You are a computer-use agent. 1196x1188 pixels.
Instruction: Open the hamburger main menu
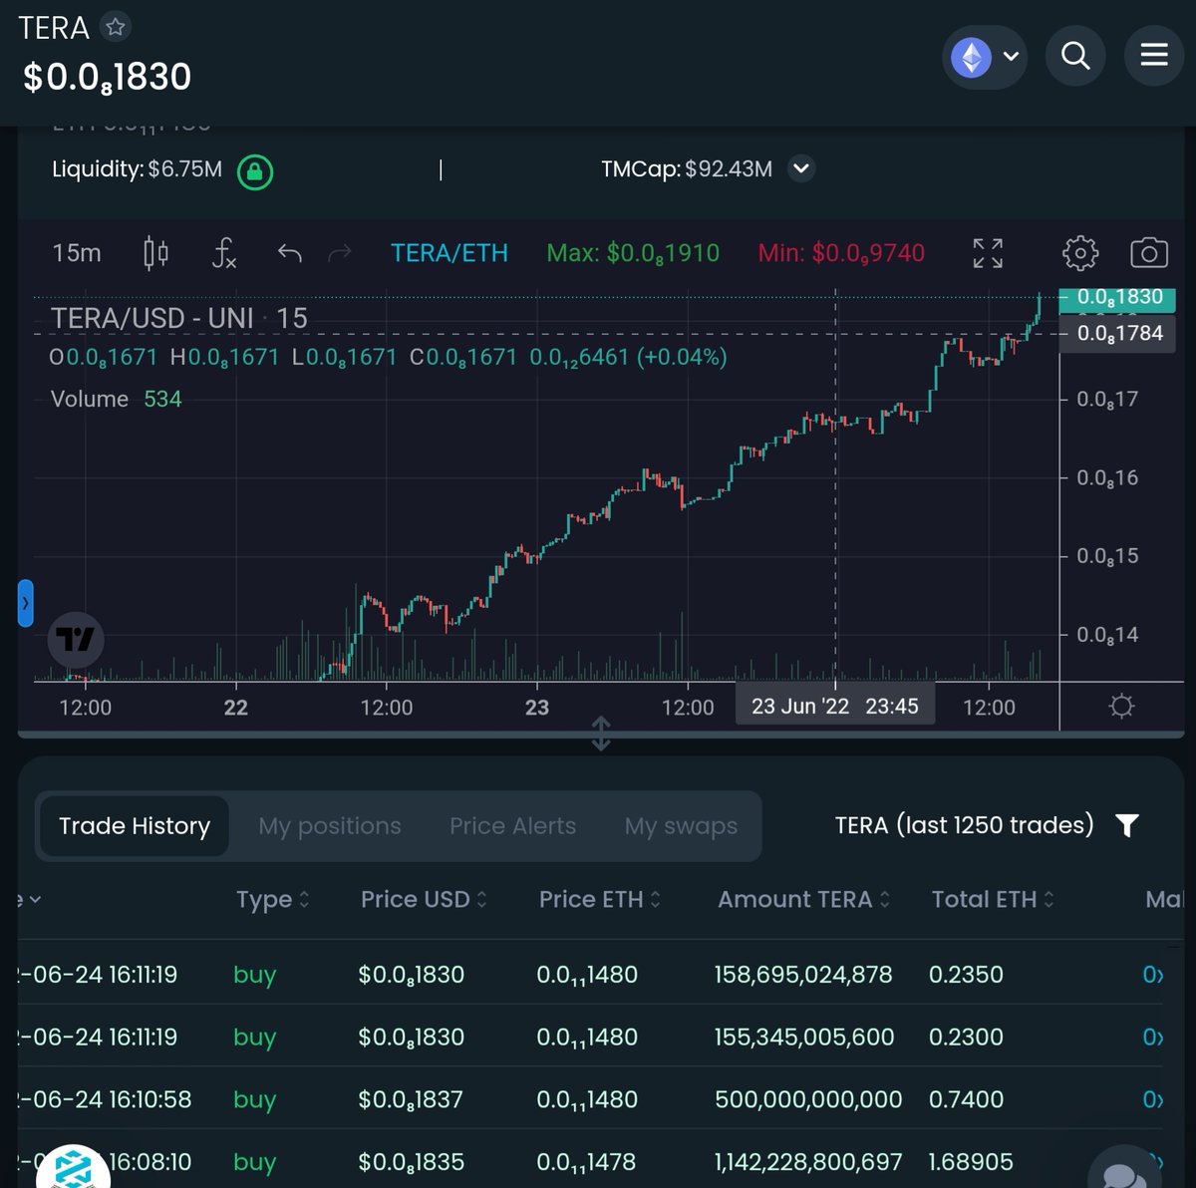(1154, 55)
